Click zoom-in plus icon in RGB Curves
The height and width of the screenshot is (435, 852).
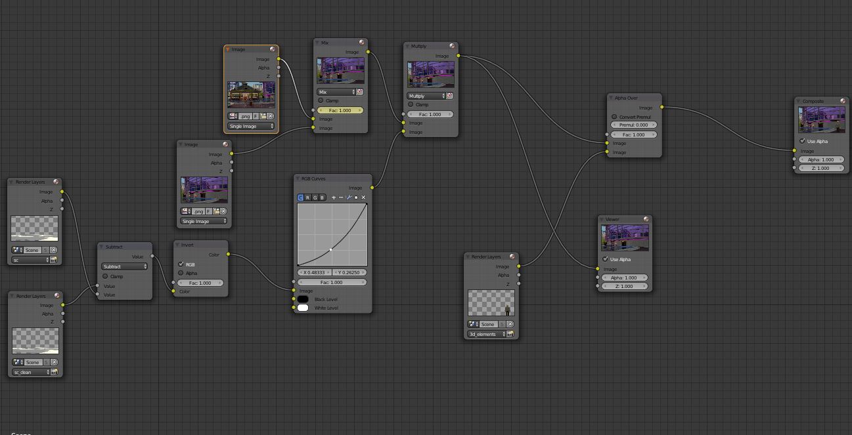point(334,197)
